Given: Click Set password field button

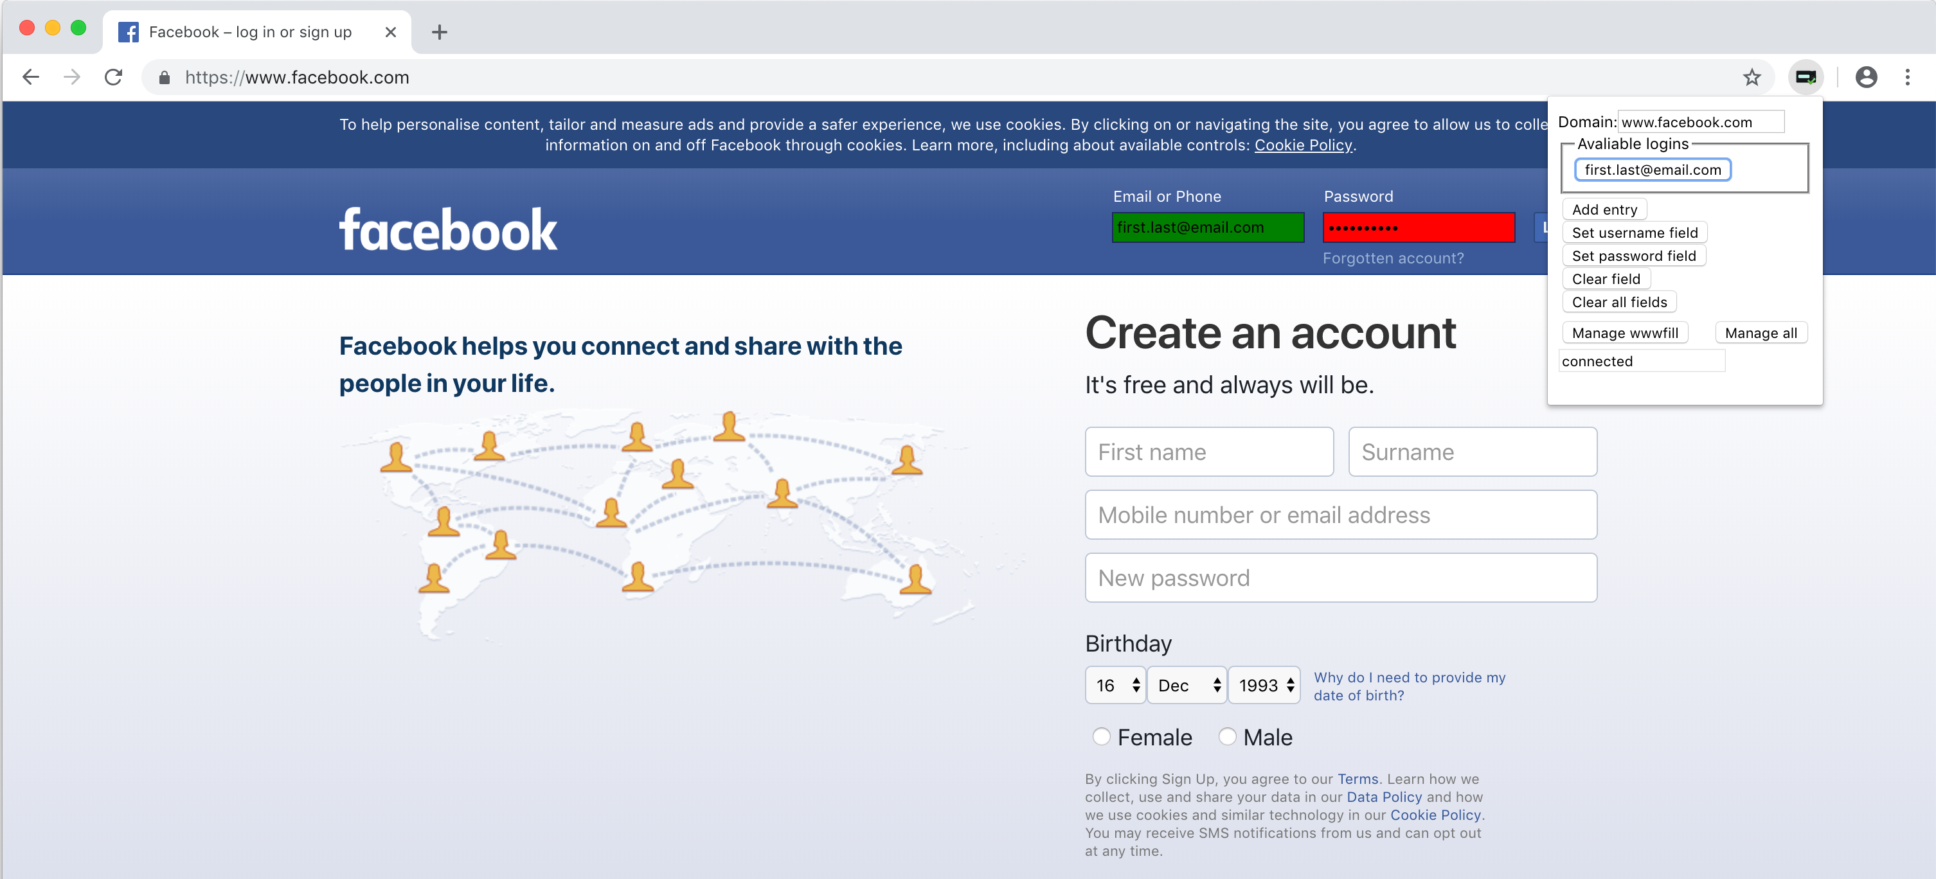Looking at the screenshot, I should tap(1634, 256).
